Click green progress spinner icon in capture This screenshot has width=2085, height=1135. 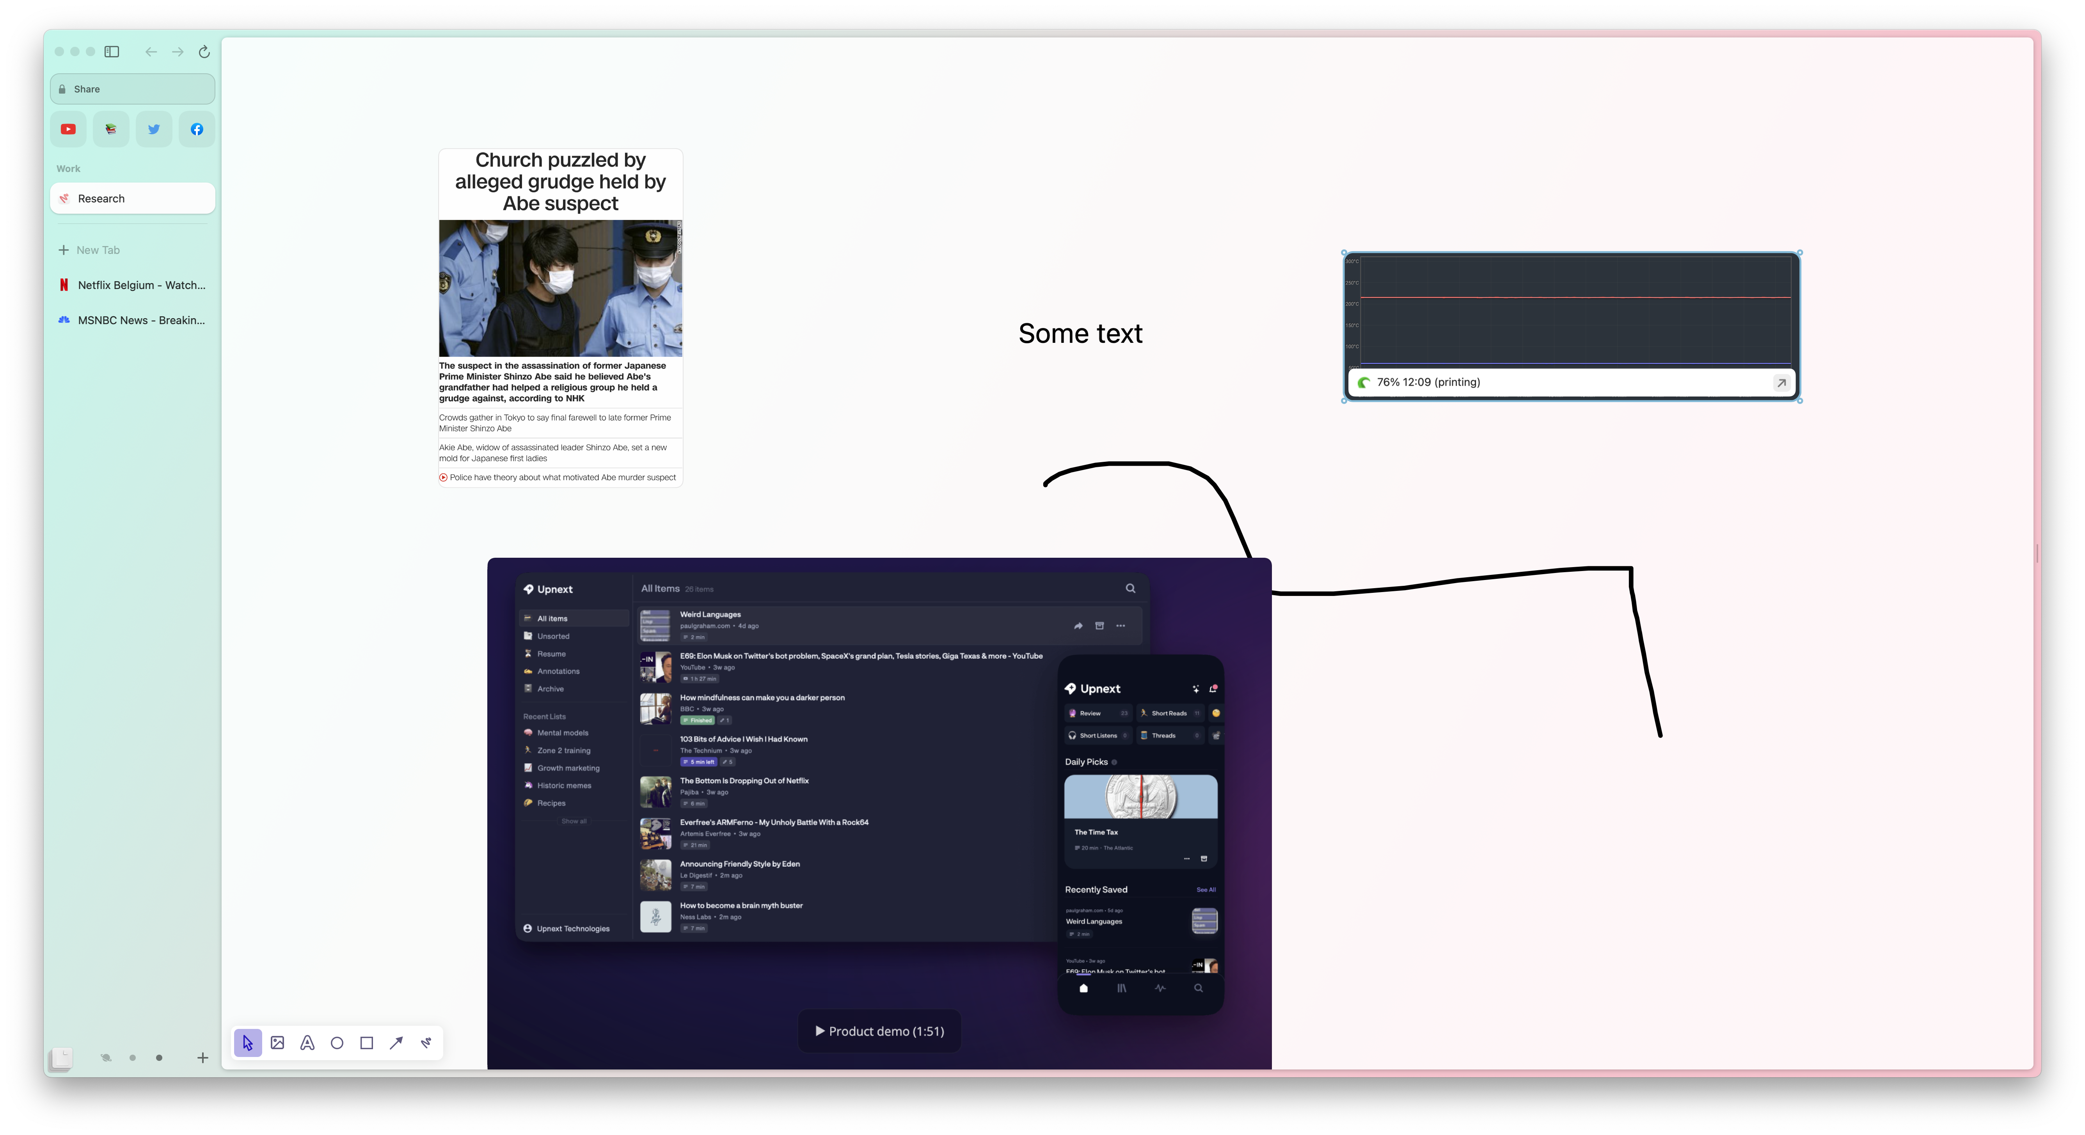(1364, 383)
